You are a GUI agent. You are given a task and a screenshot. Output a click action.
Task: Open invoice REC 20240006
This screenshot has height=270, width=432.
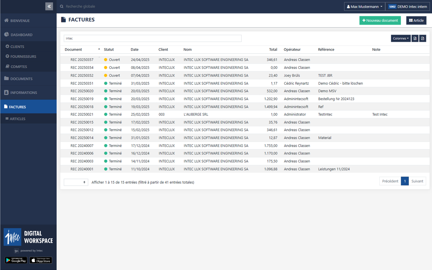pos(82,153)
